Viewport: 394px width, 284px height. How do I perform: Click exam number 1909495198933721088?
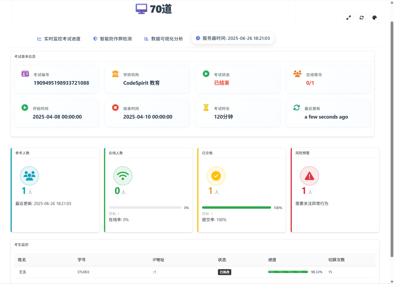tap(61, 83)
